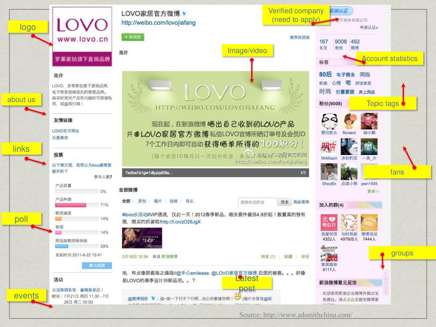
Task: Click the 搜索 search button
Action: (x=284, y=202)
